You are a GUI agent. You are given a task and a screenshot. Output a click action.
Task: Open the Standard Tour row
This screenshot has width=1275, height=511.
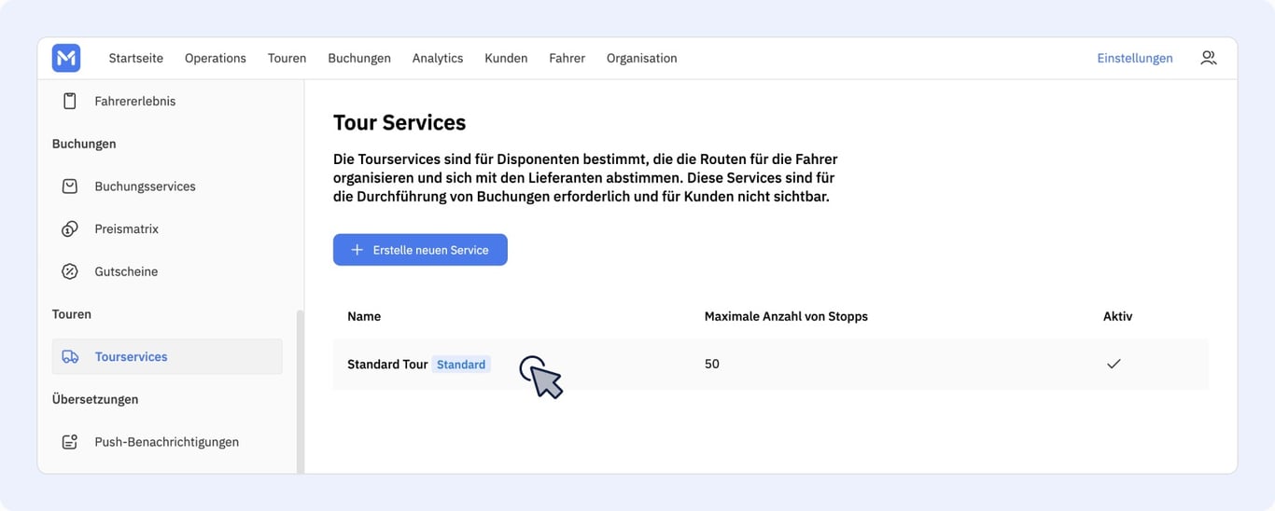[771, 365]
